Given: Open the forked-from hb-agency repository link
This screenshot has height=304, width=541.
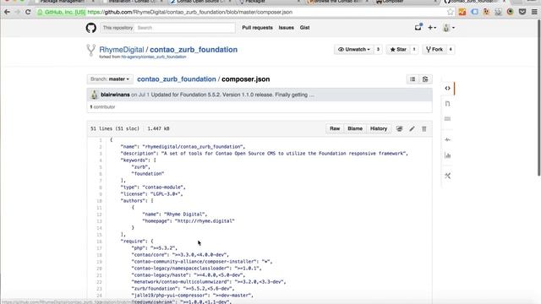Looking at the screenshot, I should point(154,57).
